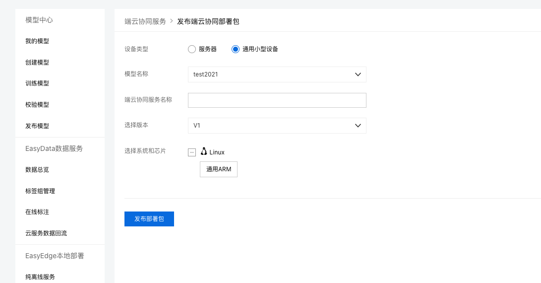
Task: Click the chevron arrow of version dropdown
Action: coord(358,126)
